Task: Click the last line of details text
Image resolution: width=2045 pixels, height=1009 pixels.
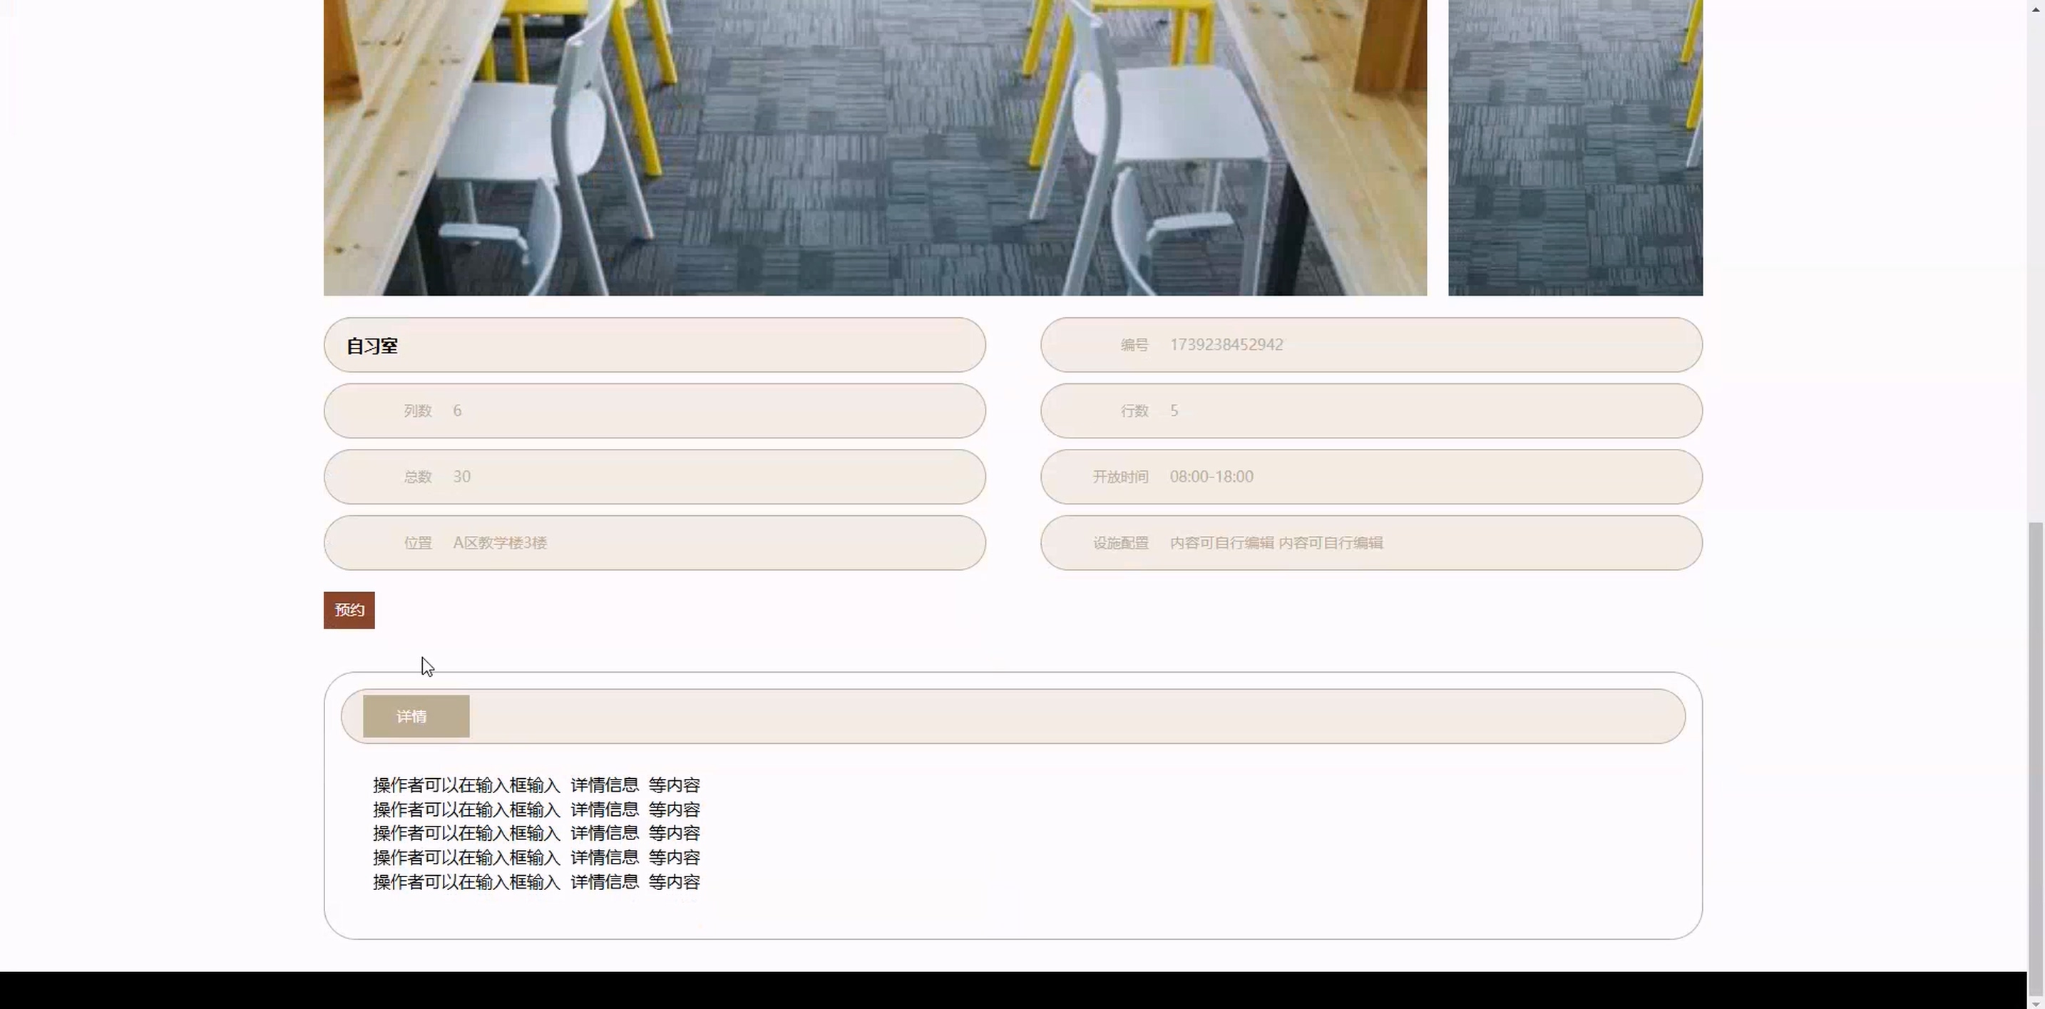Action: point(536,882)
